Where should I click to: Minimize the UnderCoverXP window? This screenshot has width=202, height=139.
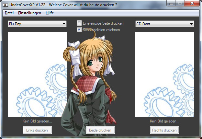(x=171, y=4)
